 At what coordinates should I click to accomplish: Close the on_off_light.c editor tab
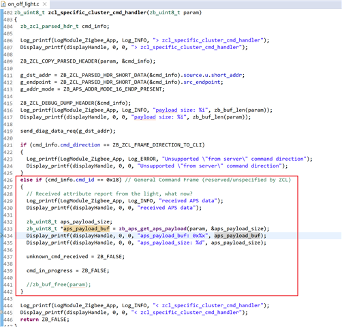click(45, 4)
